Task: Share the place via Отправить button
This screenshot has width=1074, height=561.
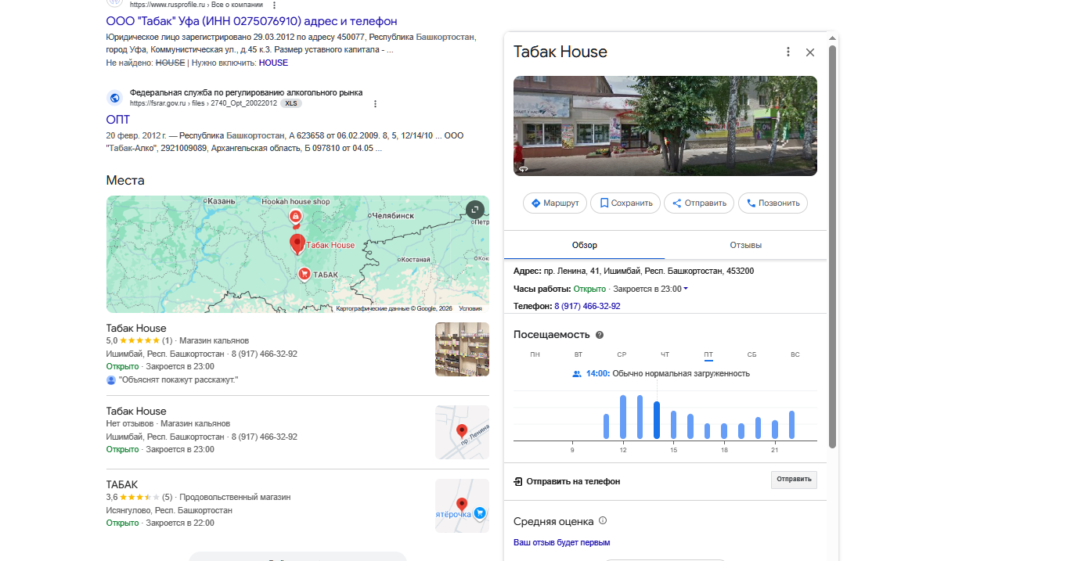Action: (699, 203)
